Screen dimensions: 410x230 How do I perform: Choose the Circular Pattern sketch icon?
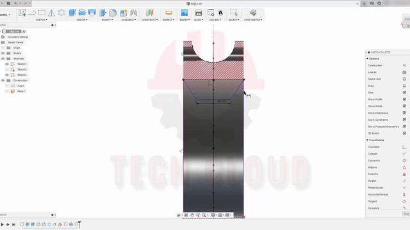[x=61, y=13]
